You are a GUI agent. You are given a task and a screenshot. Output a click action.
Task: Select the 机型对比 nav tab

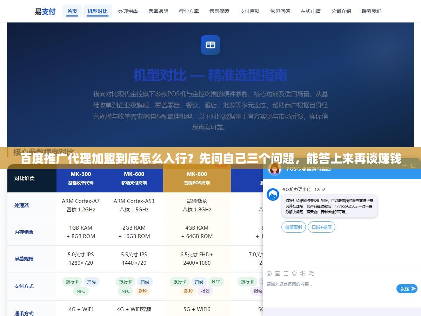[x=98, y=11]
